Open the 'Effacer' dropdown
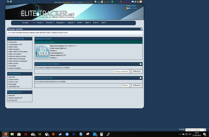The height and width of the screenshot is (137, 209). click(x=126, y=85)
